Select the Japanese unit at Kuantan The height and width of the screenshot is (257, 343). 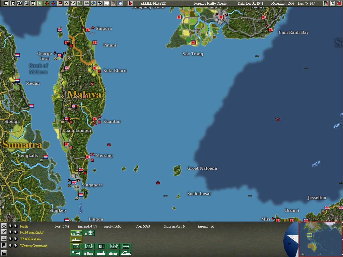tap(94, 119)
